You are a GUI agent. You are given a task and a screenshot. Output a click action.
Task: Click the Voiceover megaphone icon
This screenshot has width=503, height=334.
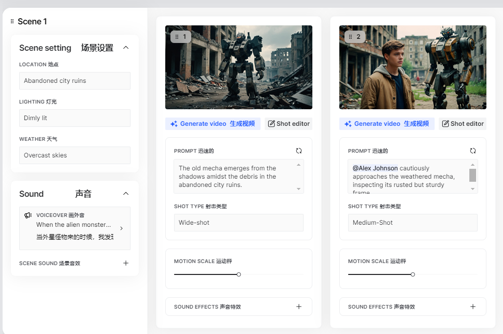pos(28,215)
